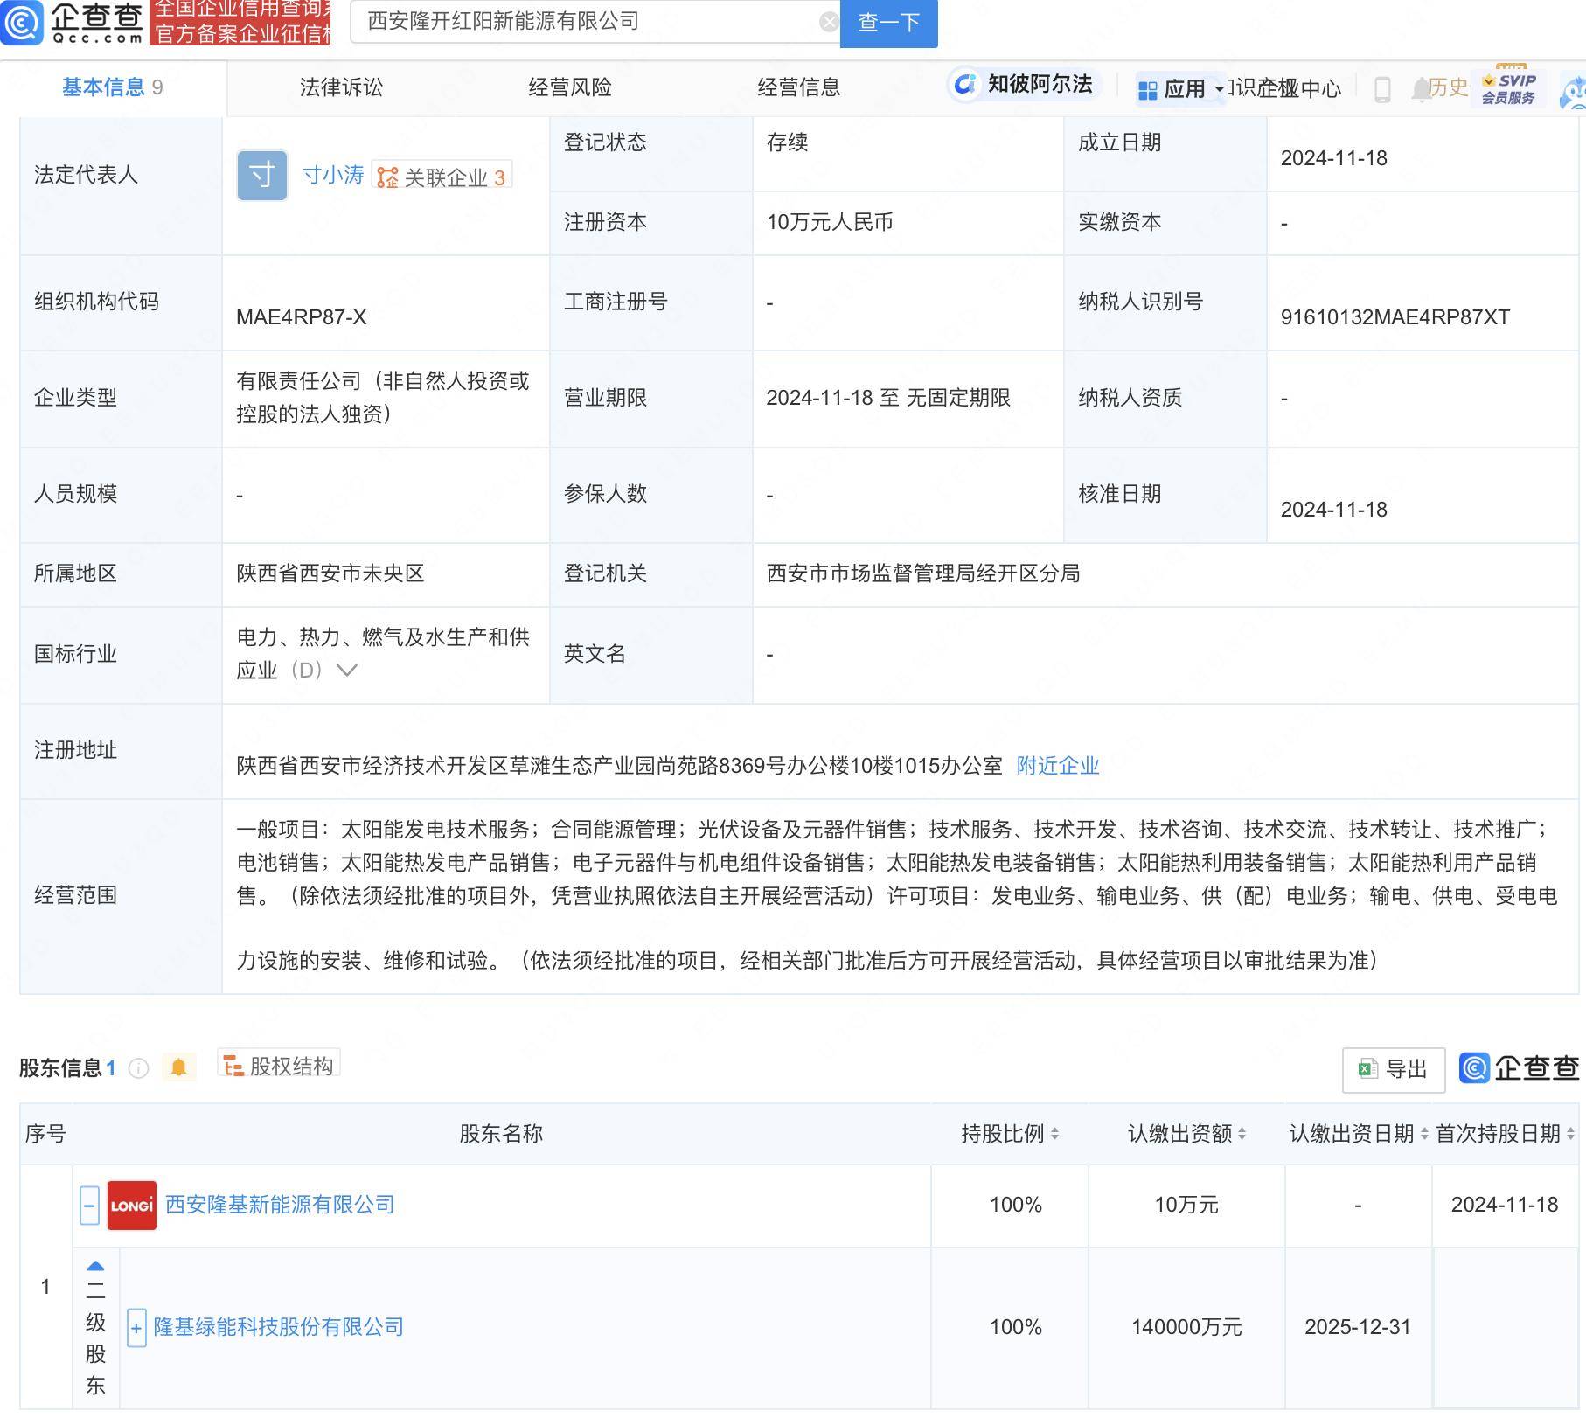1586x1418 pixels.
Task: Open SVIP 会员服务 page
Action: click(1508, 88)
